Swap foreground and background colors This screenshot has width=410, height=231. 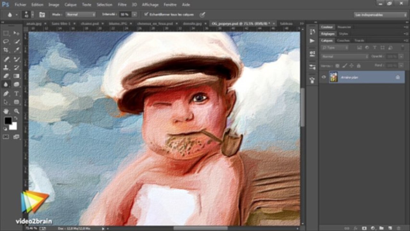pyautogui.click(x=15, y=119)
